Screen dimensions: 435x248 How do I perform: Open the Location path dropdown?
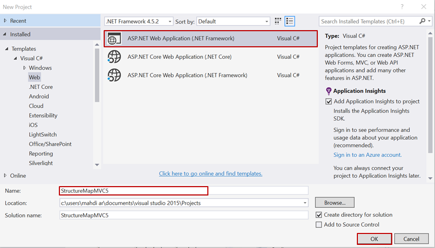[x=305, y=203]
